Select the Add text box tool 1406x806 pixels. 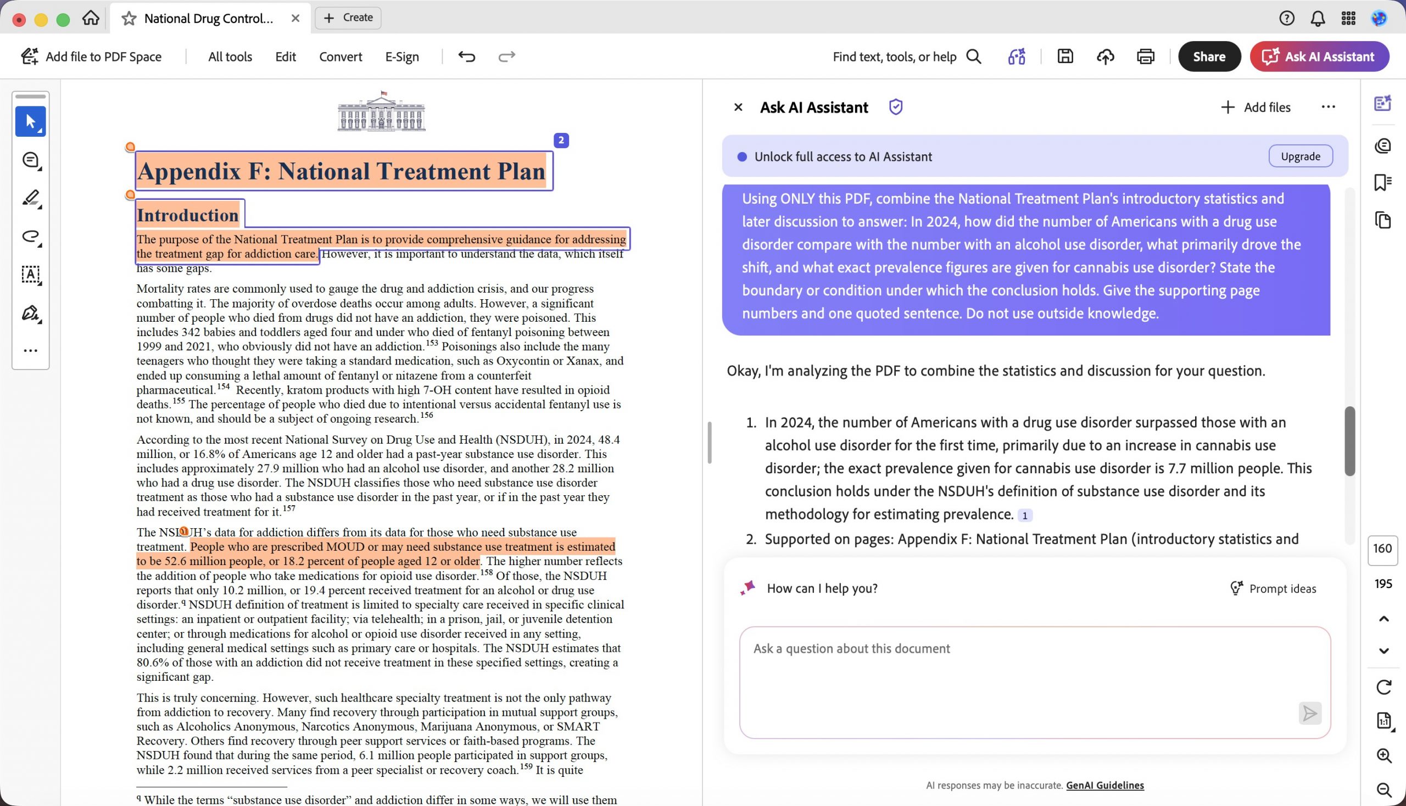30,275
